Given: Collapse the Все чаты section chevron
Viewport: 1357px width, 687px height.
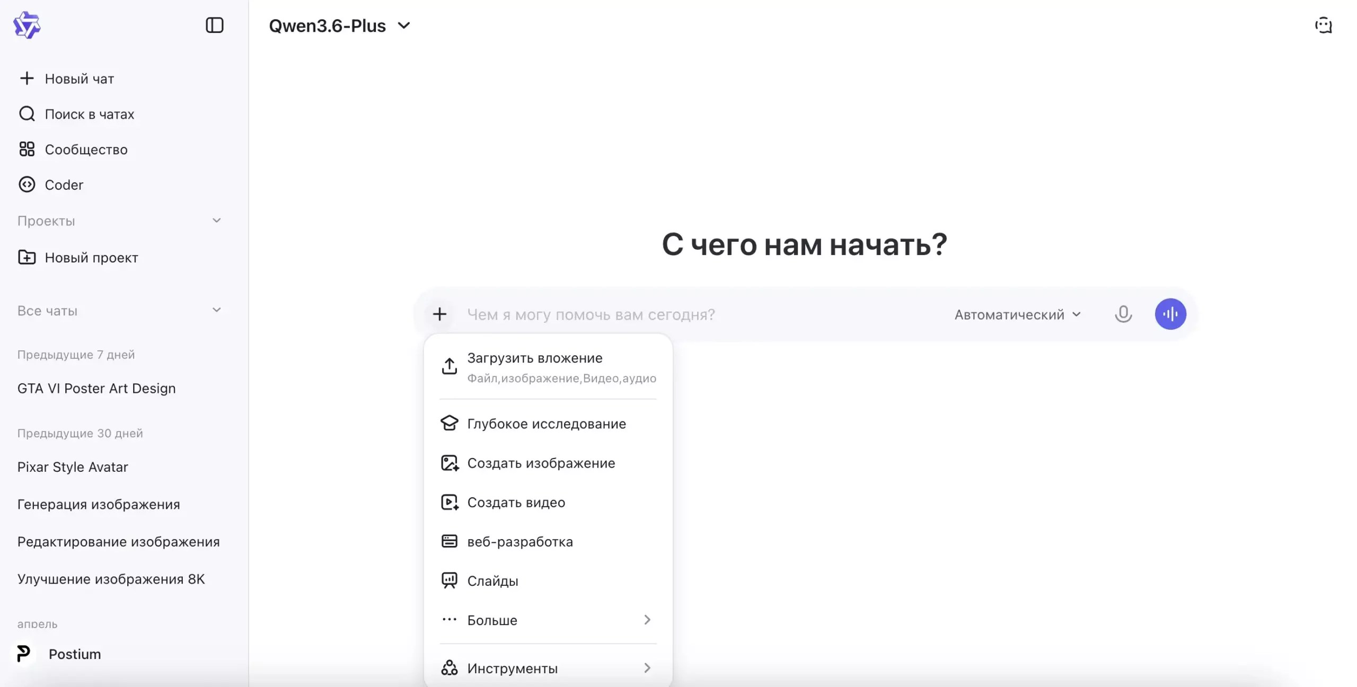Looking at the screenshot, I should (x=216, y=310).
